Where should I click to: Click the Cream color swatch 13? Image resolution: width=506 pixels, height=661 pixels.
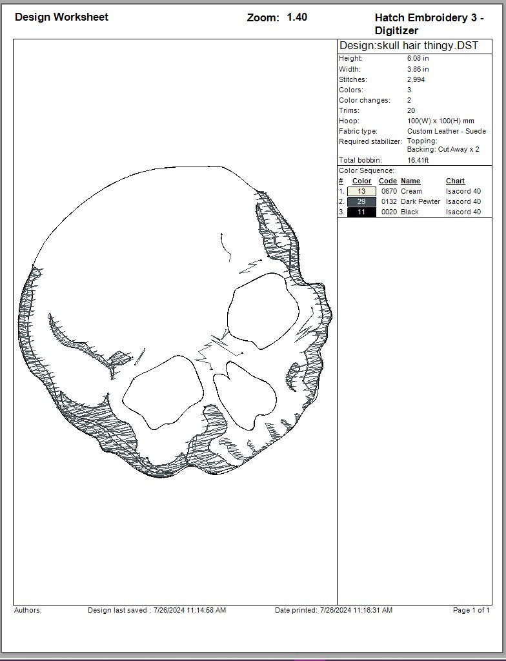tap(361, 191)
